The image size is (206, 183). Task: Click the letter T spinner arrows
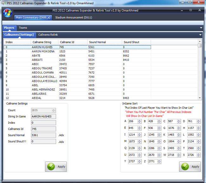click(199, 148)
